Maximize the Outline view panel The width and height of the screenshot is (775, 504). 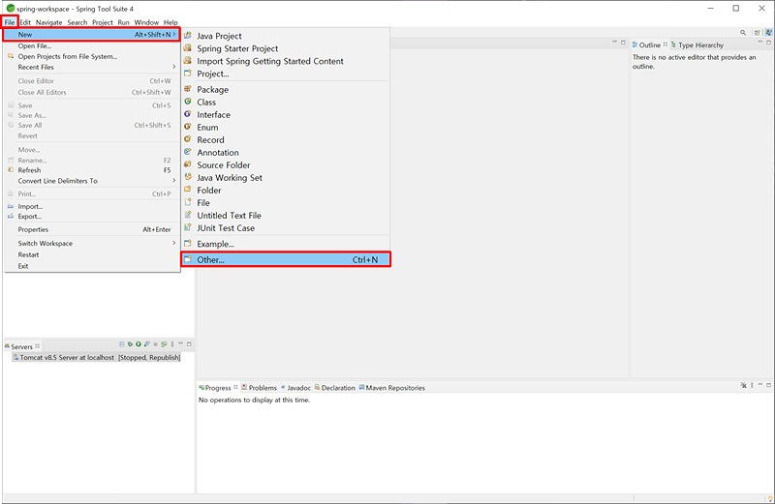pyautogui.click(x=768, y=43)
